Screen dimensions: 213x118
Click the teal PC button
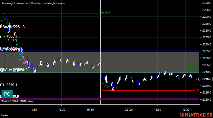[x=7, y=94]
